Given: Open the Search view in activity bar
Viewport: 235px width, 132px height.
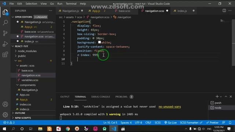Looking at the screenshot, I should (x=5, y=23).
